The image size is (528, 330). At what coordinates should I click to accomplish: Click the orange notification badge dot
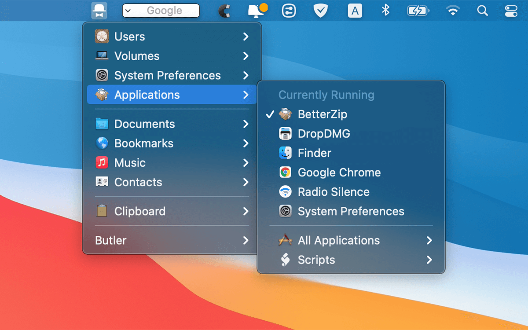click(x=264, y=7)
